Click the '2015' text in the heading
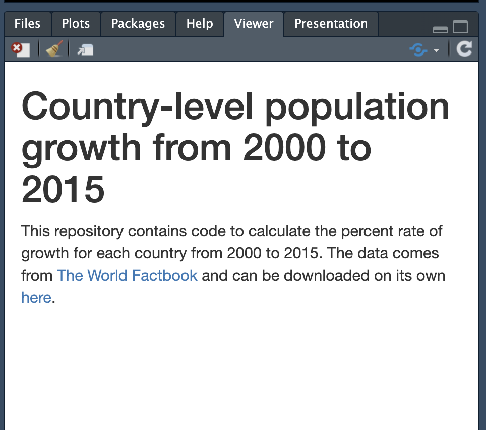Image resolution: width=486 pixels, height=430 pixels. [x=63, y=189]
